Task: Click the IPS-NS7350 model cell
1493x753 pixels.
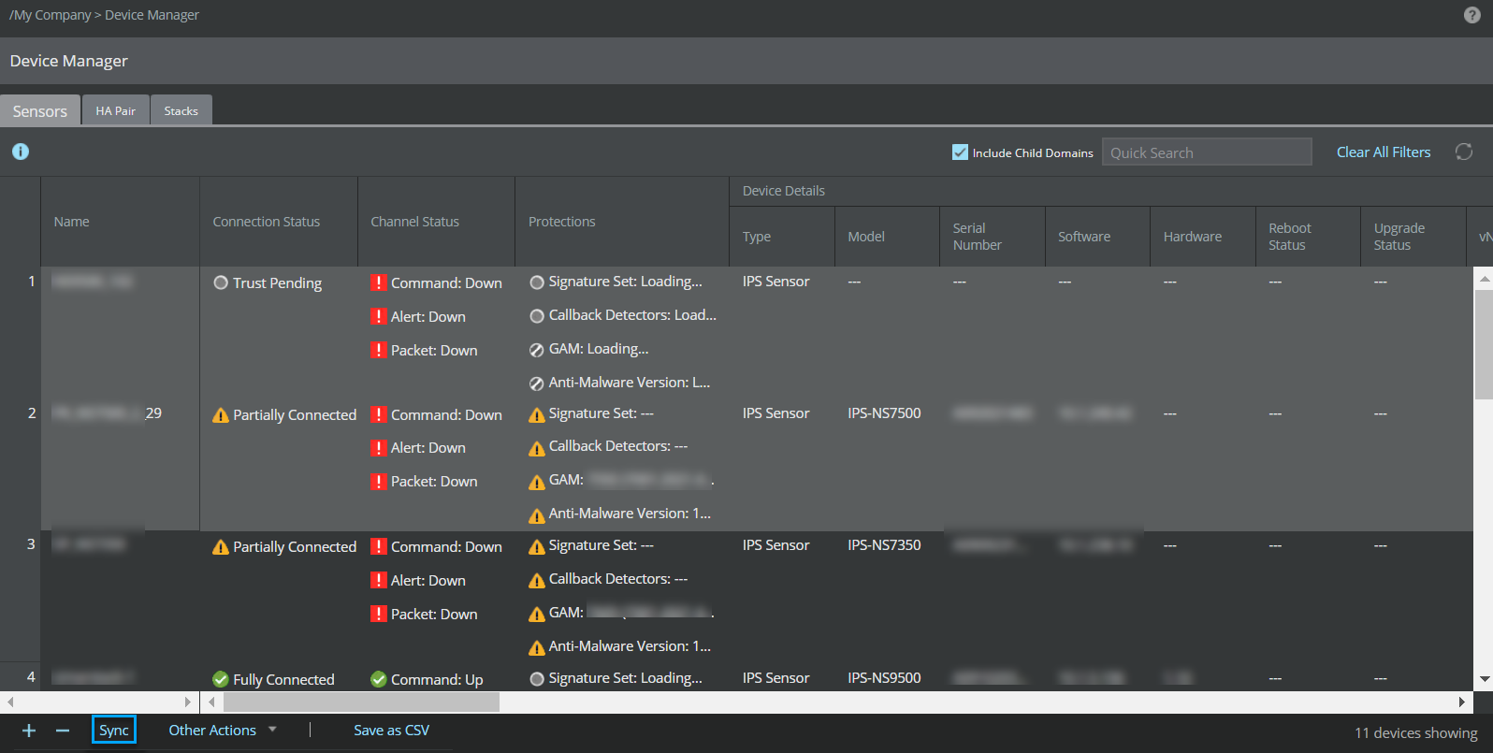Action: coord(885,545)
